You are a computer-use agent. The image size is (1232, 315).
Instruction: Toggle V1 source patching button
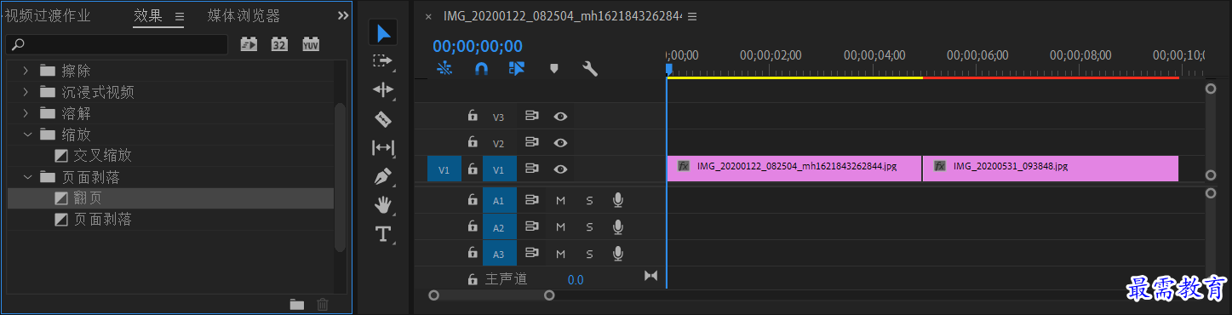444,169
